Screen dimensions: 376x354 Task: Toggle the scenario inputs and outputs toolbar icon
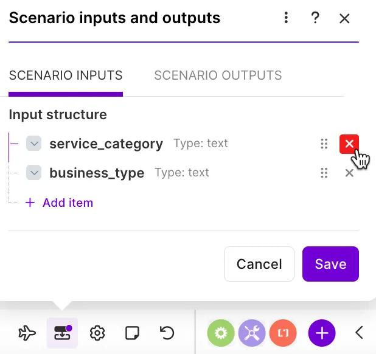62,333
